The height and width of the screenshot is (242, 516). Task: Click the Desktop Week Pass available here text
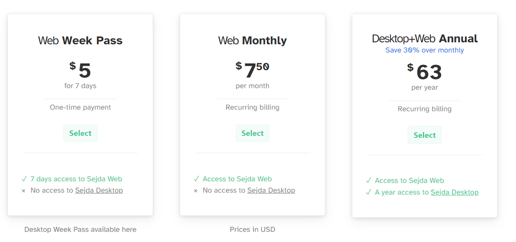[80, 229]
